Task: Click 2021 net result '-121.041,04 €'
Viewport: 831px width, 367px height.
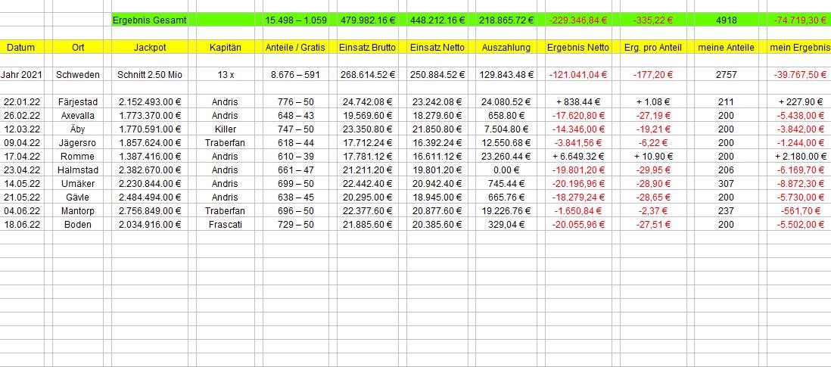Action: point(577,75)
